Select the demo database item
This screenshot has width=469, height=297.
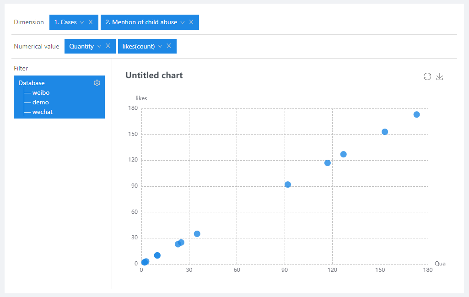(x=40, y=102)
